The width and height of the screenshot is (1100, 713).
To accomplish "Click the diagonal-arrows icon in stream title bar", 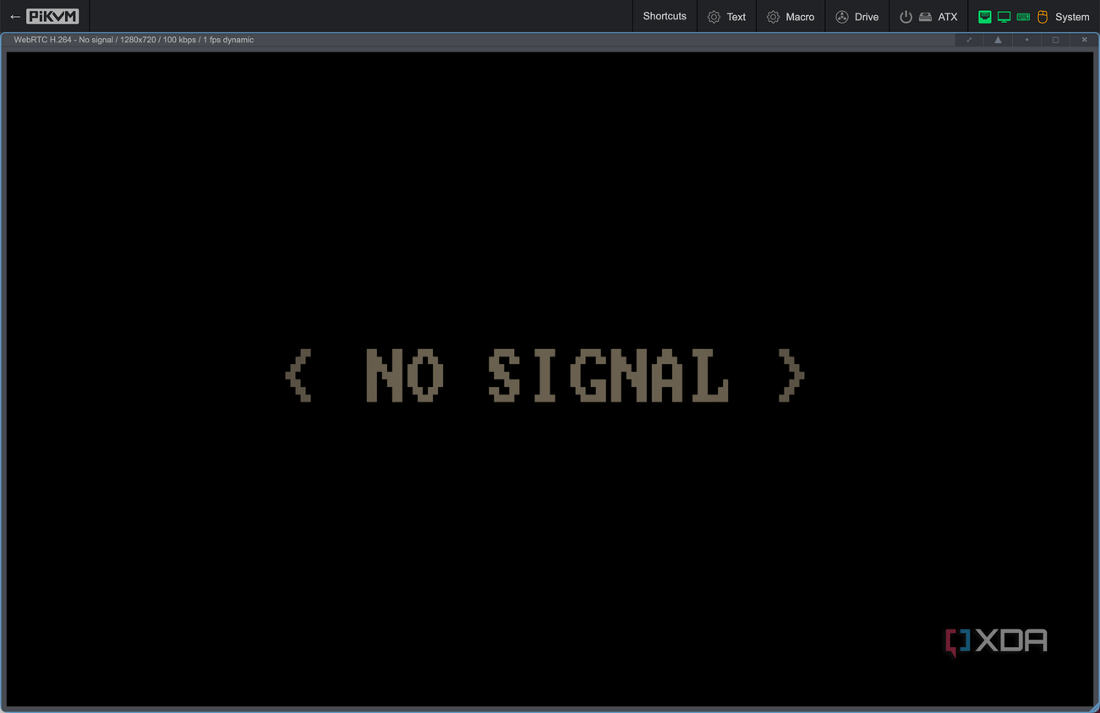I will point(969,40).
